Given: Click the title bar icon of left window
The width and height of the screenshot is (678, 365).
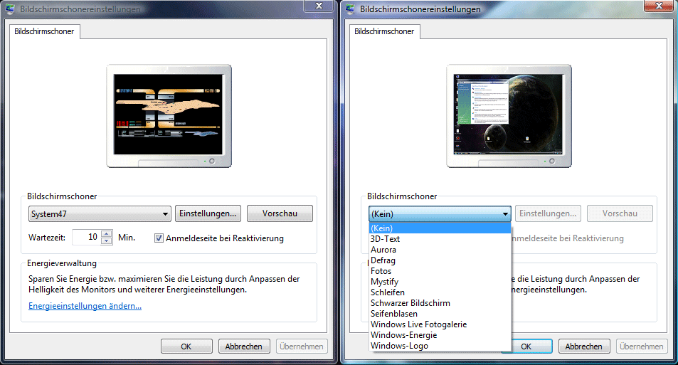Looking at the screenshot, I should [10, 9].
